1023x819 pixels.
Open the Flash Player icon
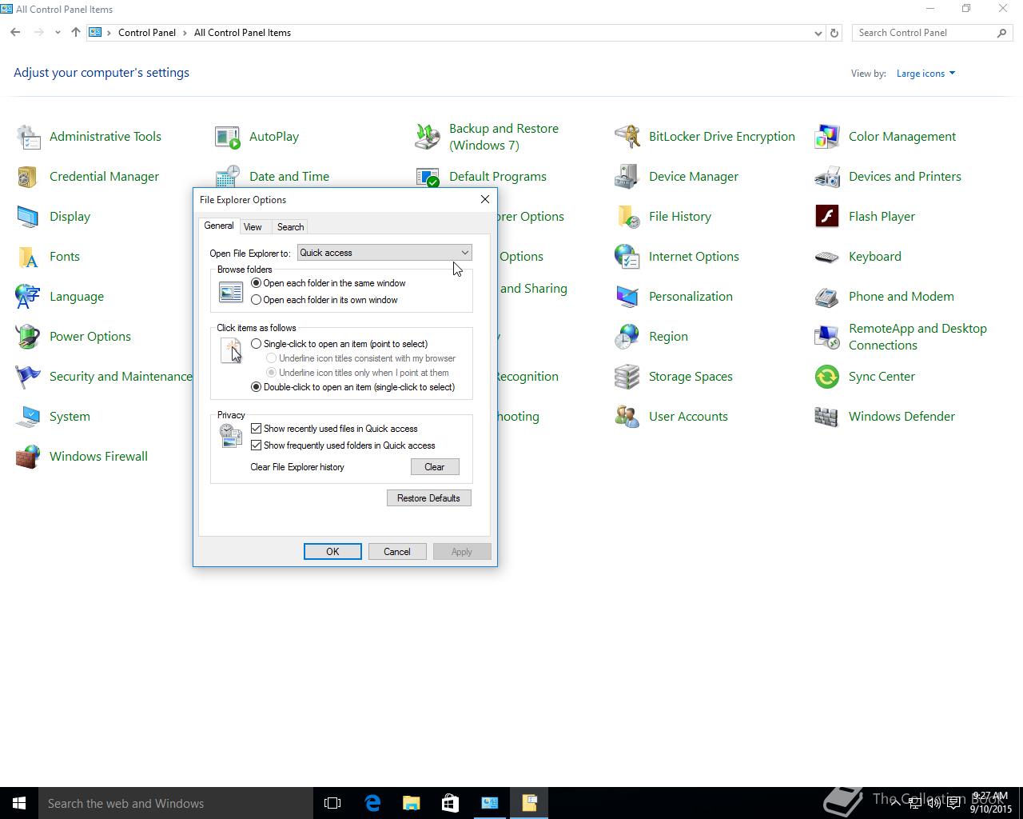[x=827, y=217]
